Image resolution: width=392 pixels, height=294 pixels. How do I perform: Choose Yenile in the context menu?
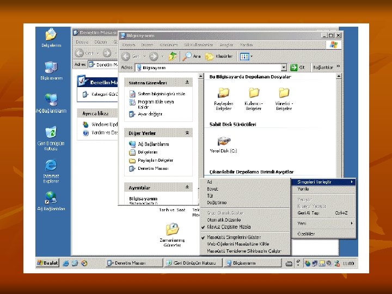[324, 189]
